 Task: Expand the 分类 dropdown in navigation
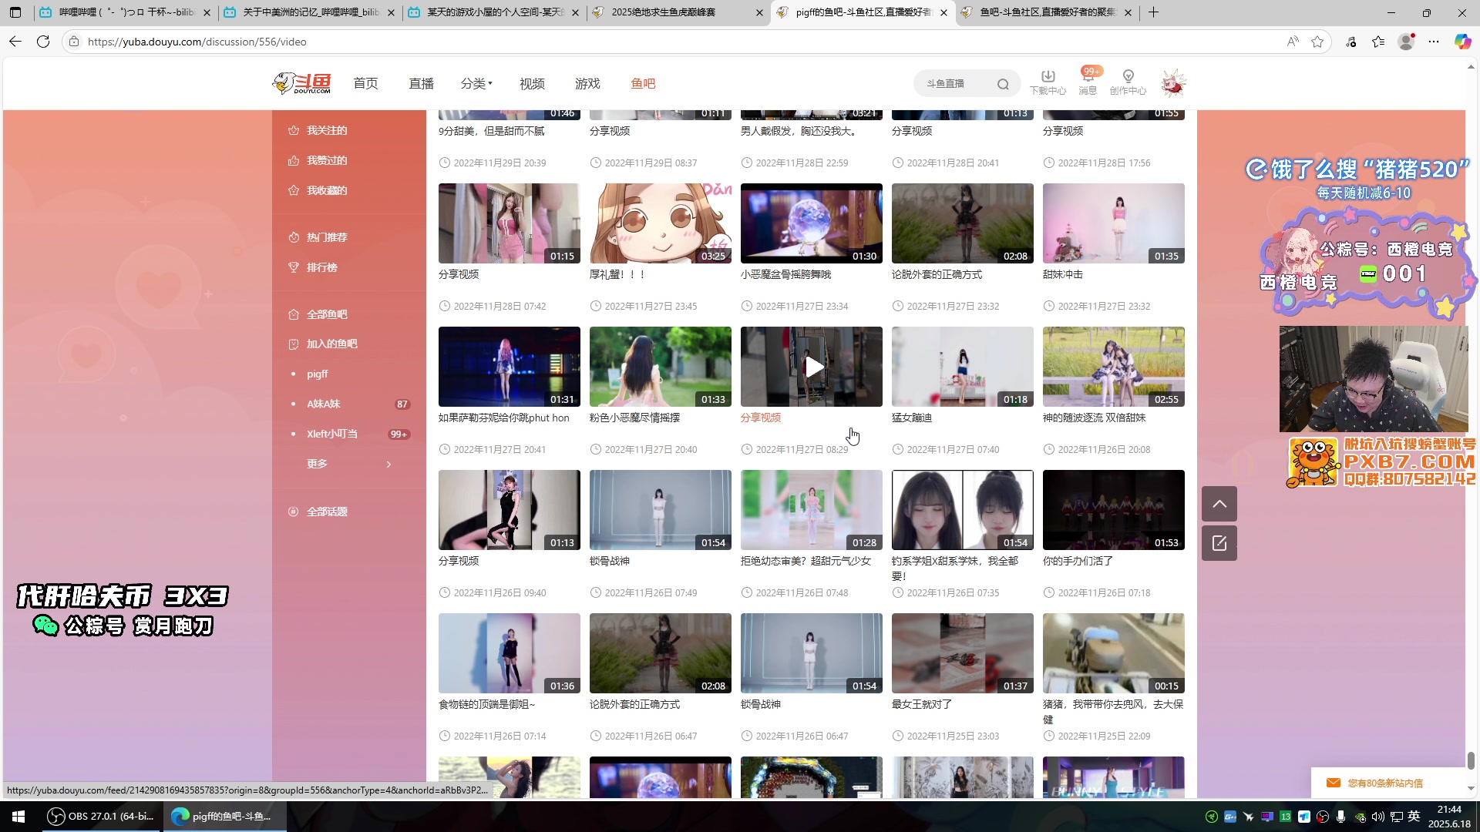coord(476,83)
